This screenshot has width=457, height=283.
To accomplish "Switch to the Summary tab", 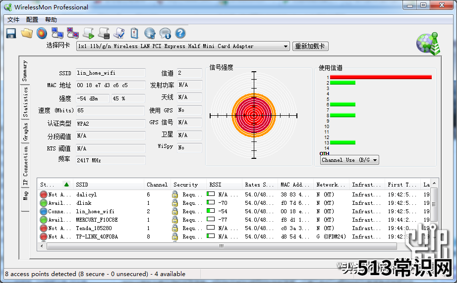I will [x=25, y=71].
